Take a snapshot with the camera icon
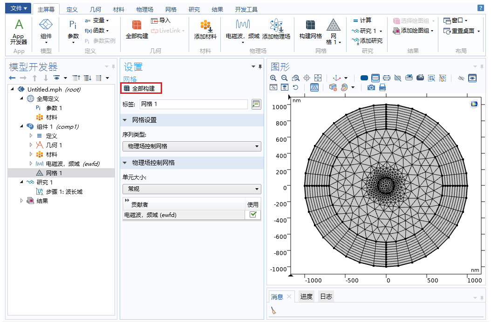The height and width of the screenshot is (322, 491). (371, 87)
